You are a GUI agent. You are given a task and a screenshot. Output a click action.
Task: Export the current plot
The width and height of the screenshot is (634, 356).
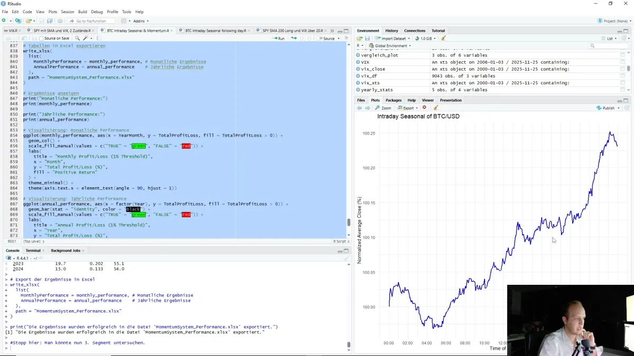click(x=408, y=108)
